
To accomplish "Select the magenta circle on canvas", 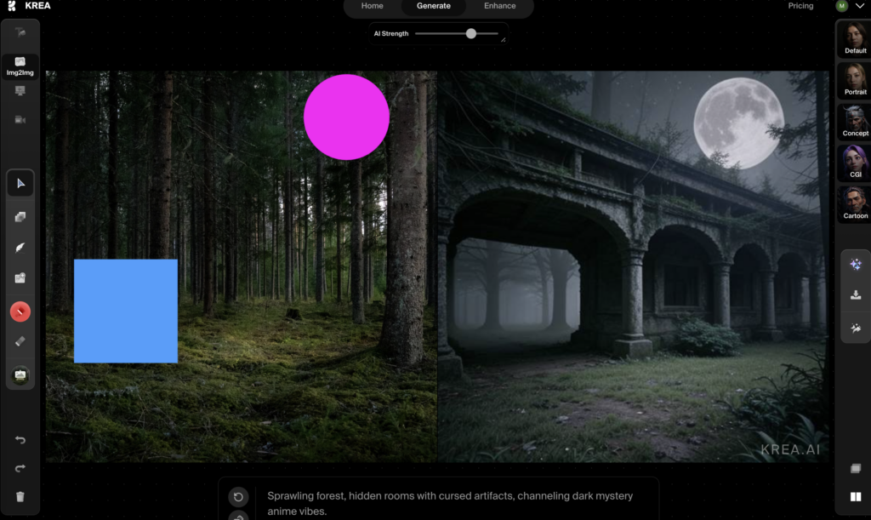I will [x=346, y=117].
